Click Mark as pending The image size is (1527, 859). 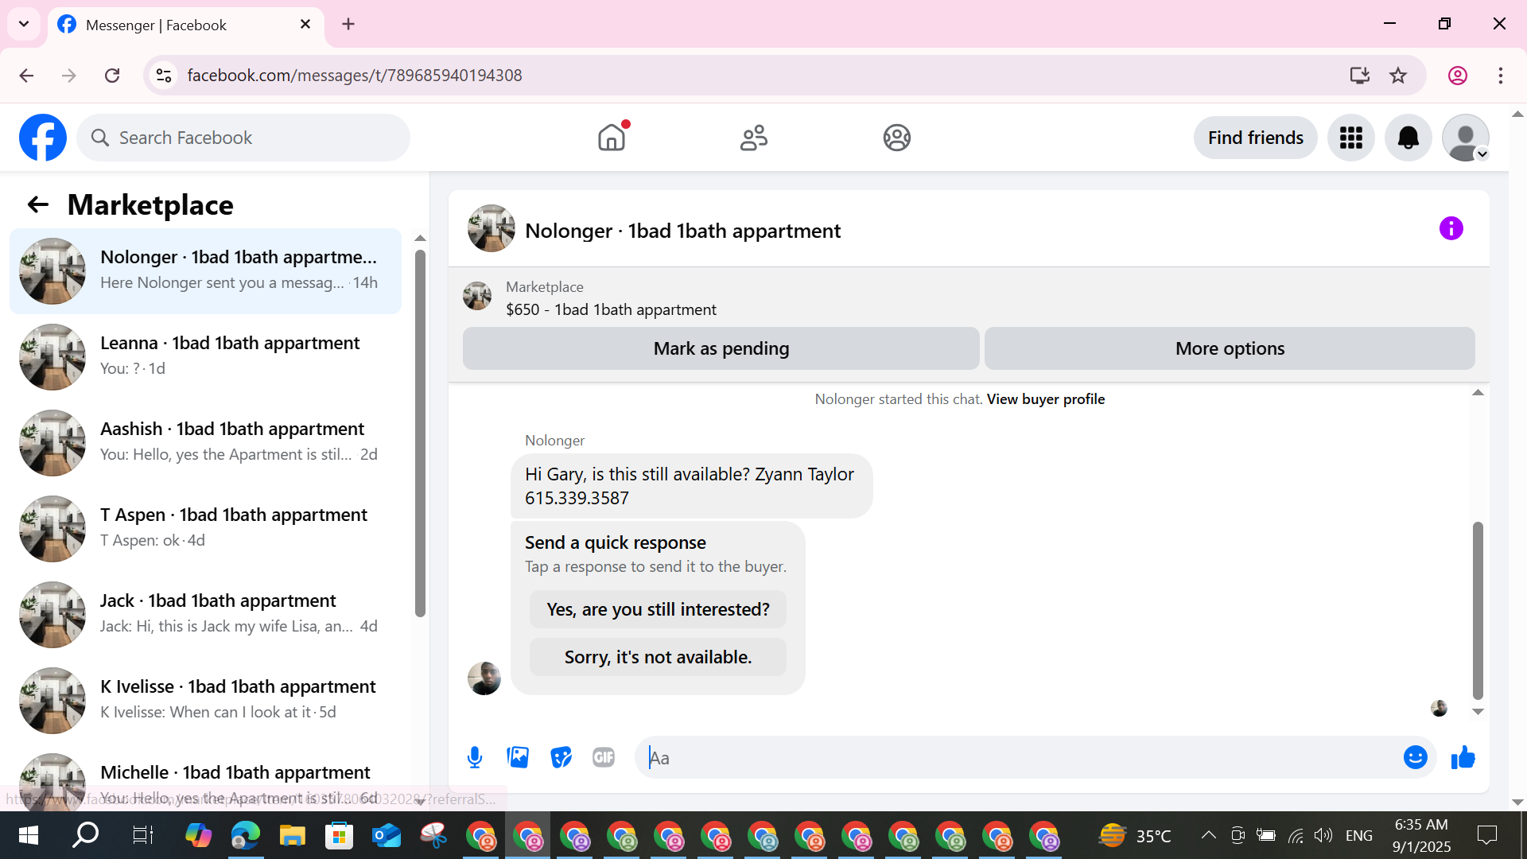pyautogui.click(x=721, y=348)
